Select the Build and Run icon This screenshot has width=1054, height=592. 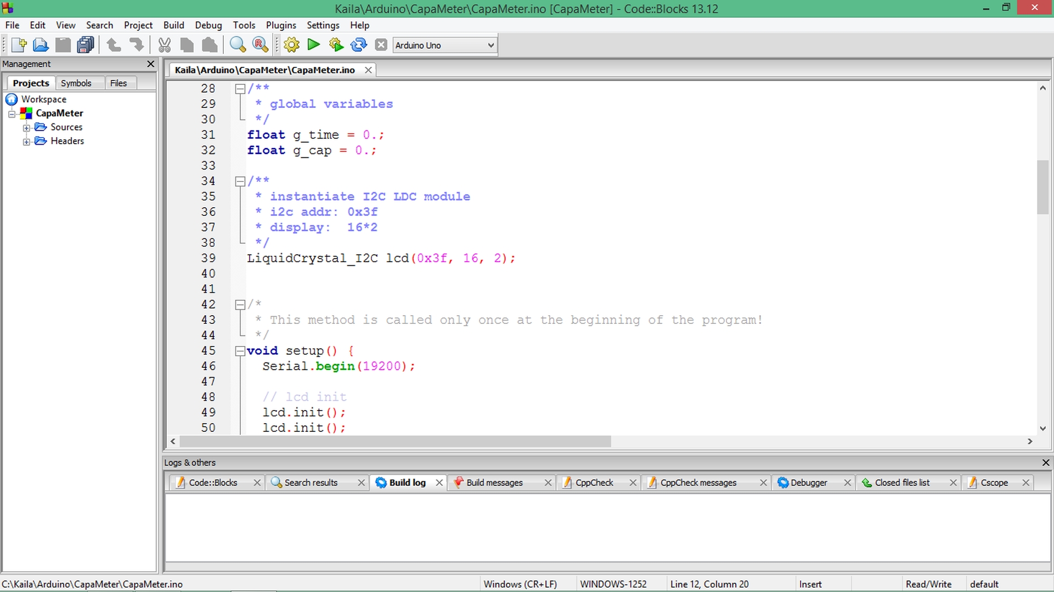[336, 45]
